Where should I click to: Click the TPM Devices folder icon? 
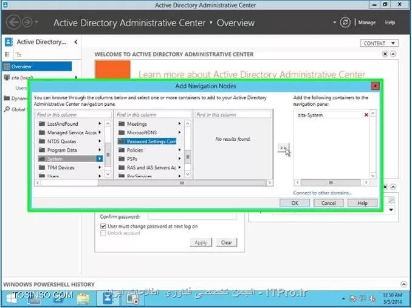coord(42,168)
